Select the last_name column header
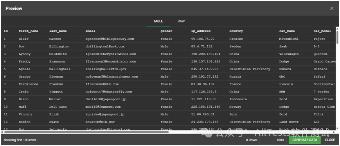The image size is (340, 146). 58,31
